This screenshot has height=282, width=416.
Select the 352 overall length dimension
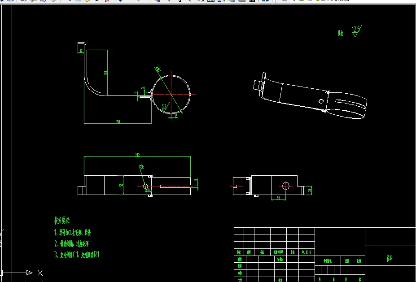pos(137,155)
